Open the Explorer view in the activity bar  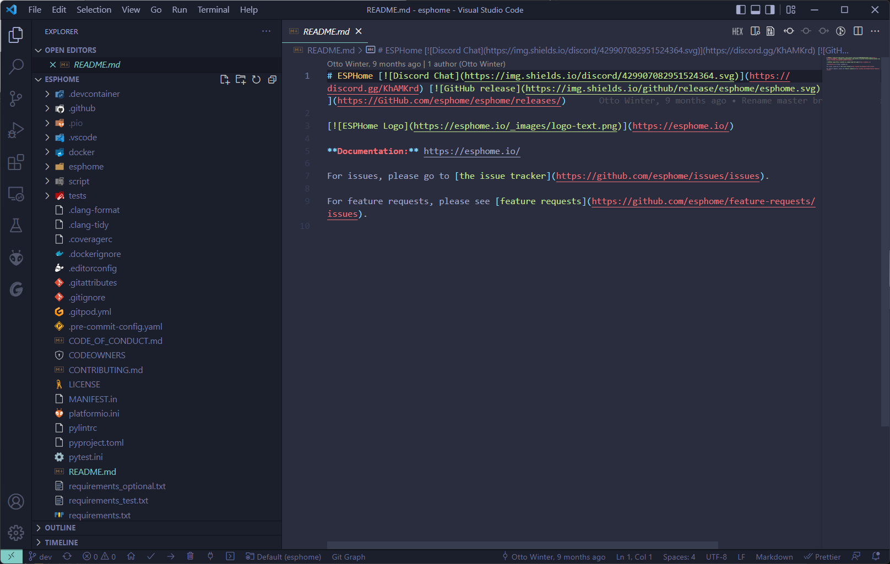[x=16, y=35]
